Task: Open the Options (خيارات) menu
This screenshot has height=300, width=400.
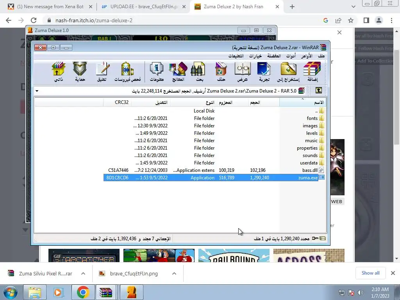Action: point(255,56)
